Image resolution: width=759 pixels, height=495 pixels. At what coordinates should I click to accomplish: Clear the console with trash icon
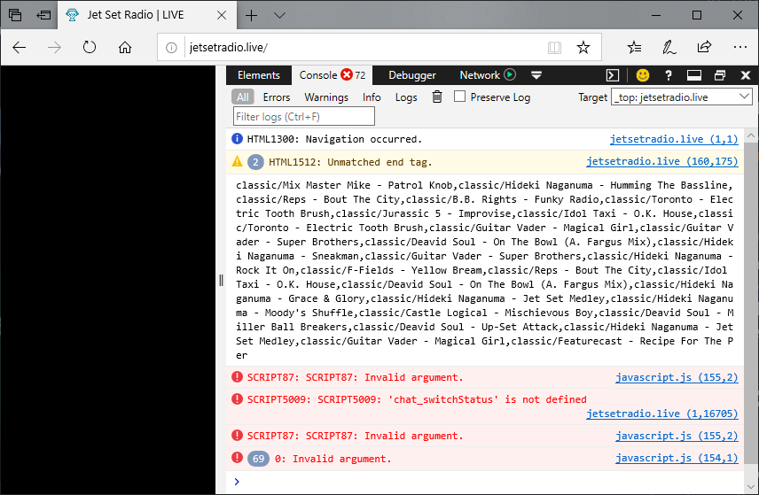437,97
